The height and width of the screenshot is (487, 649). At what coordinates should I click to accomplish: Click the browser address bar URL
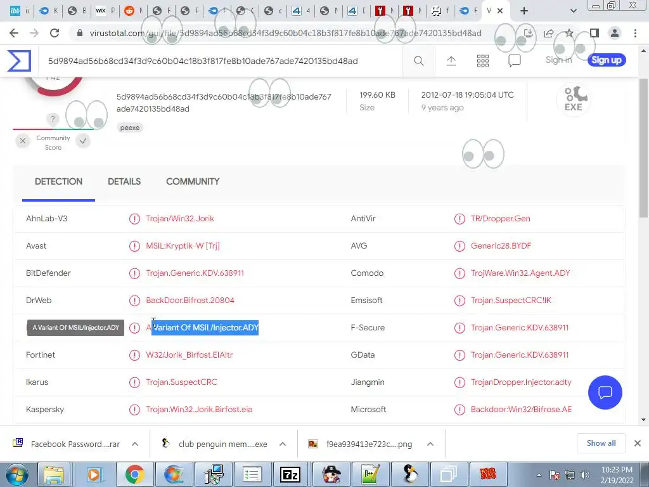(286, 33)
